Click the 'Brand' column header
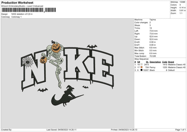This screenshot has width=187, height=132. pos(171,62)
